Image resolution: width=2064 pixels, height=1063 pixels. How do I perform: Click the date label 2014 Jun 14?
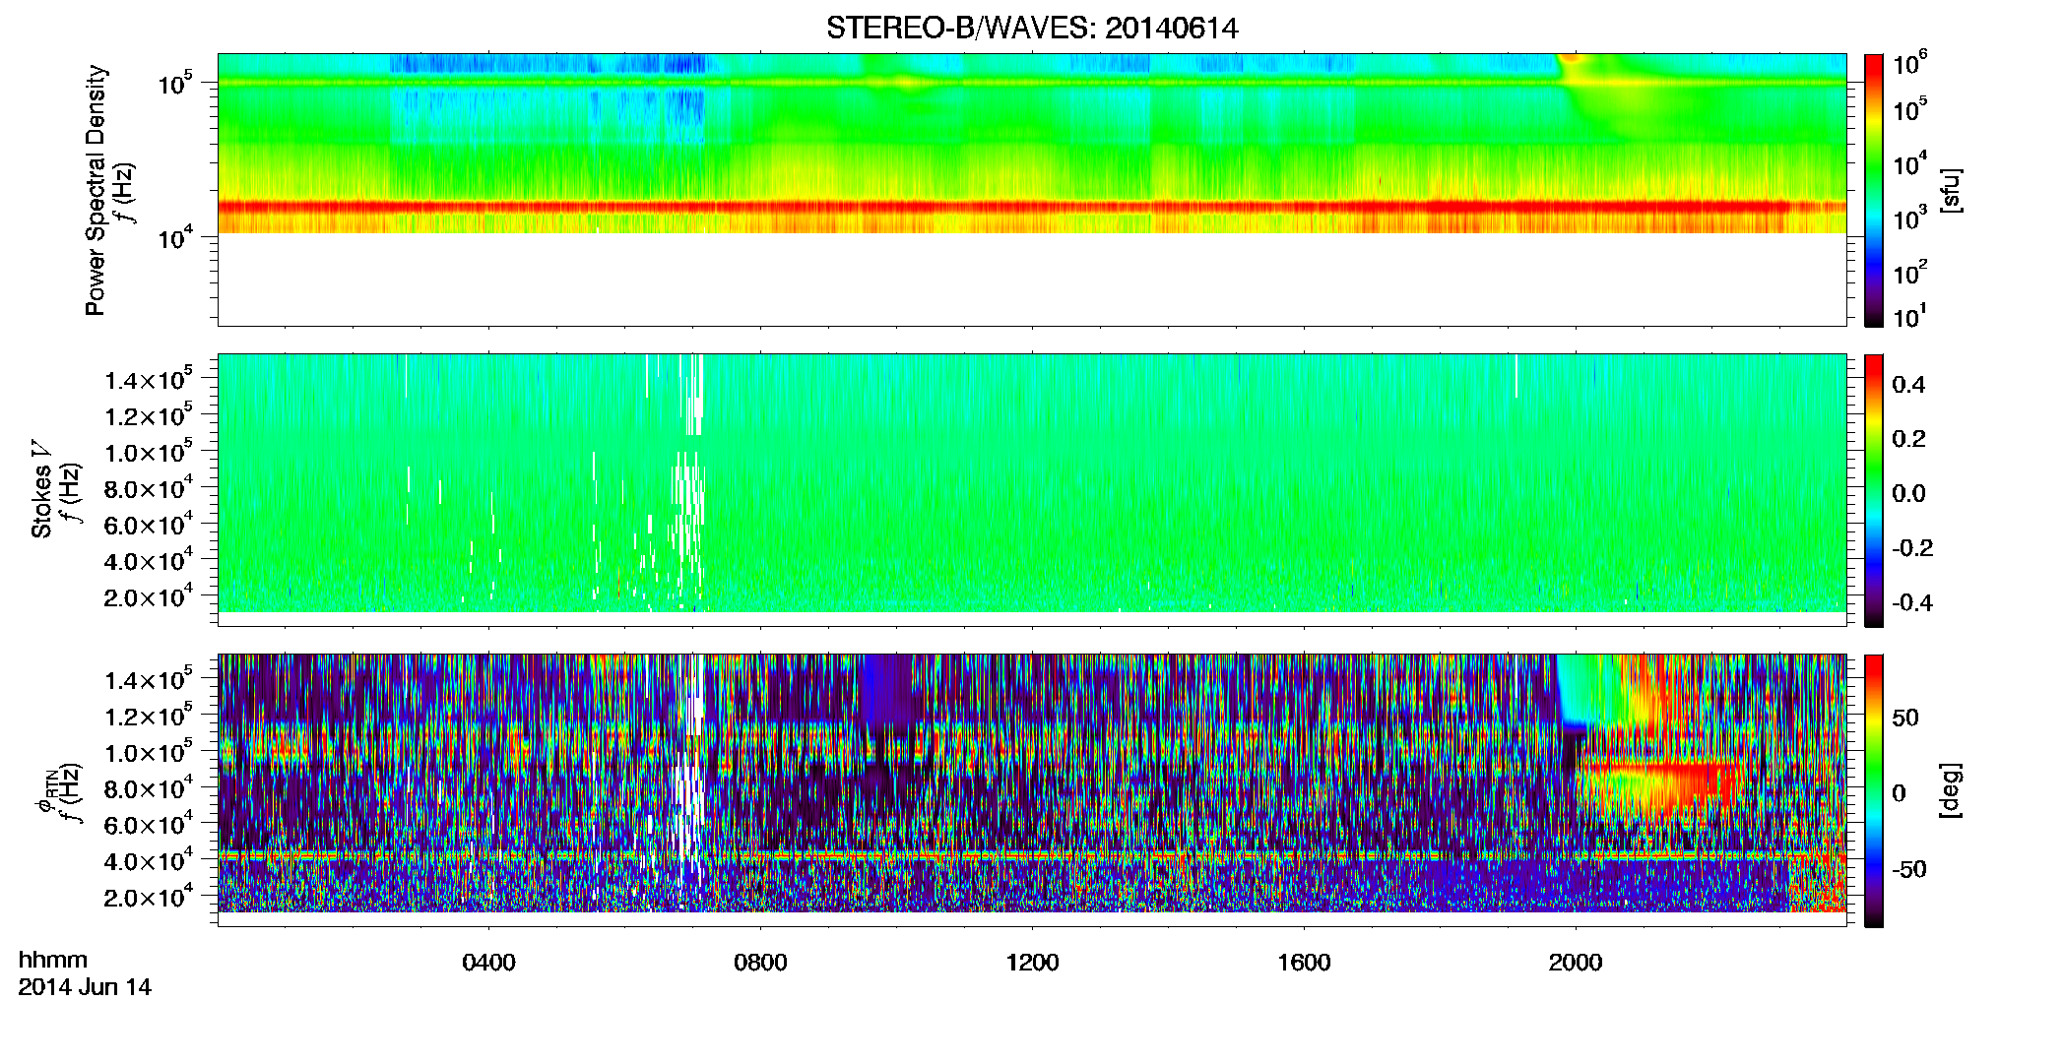[85, 987]
